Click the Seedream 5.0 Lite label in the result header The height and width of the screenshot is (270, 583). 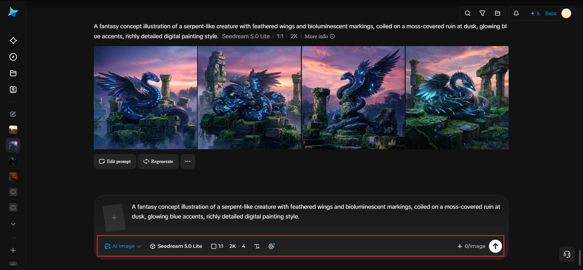click(246, 36)
